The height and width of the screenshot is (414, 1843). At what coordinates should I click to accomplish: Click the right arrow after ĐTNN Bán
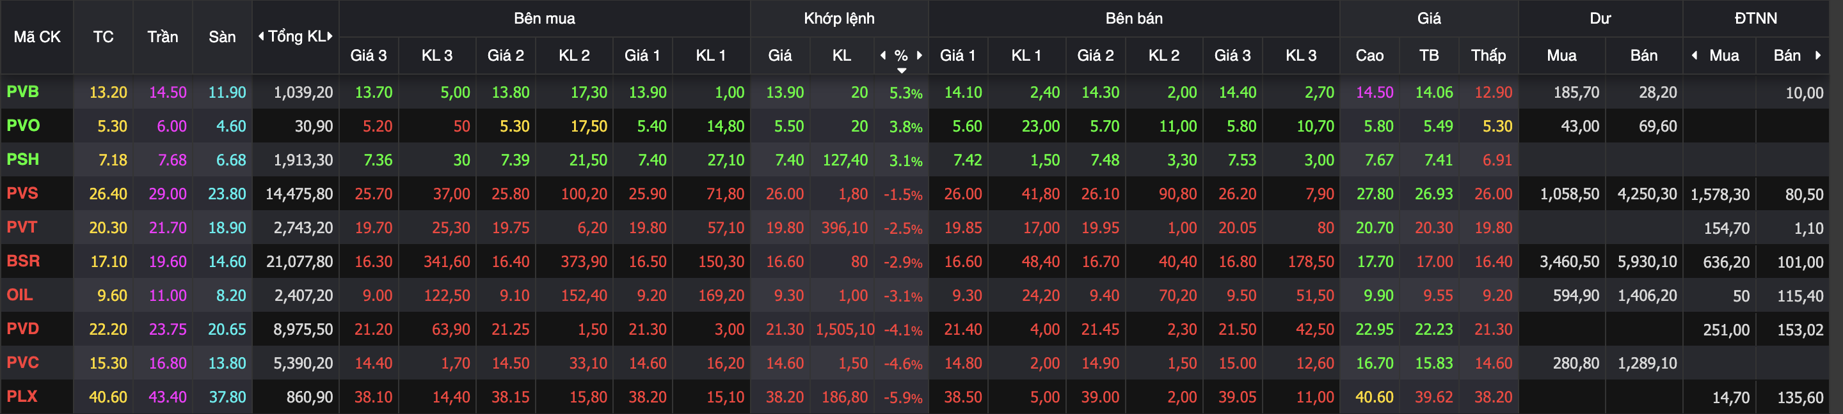pyautogui.click(x=1818, y=55)
